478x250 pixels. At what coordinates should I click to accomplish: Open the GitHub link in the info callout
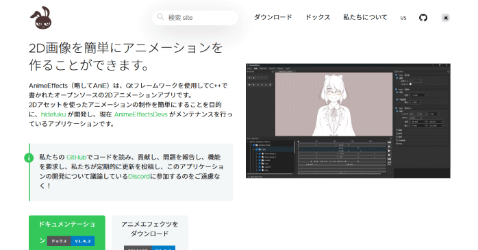pyautogui.click(x=76, y=158)
